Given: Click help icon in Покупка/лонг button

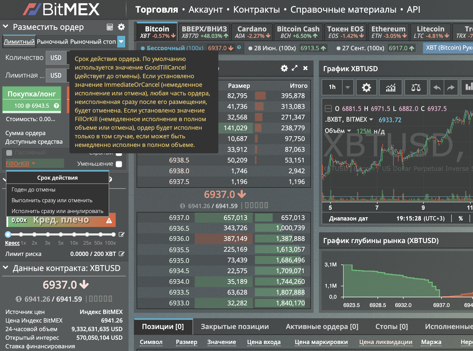Looking at the screenshot, I should pyautogui.click(x=56, y=106).
